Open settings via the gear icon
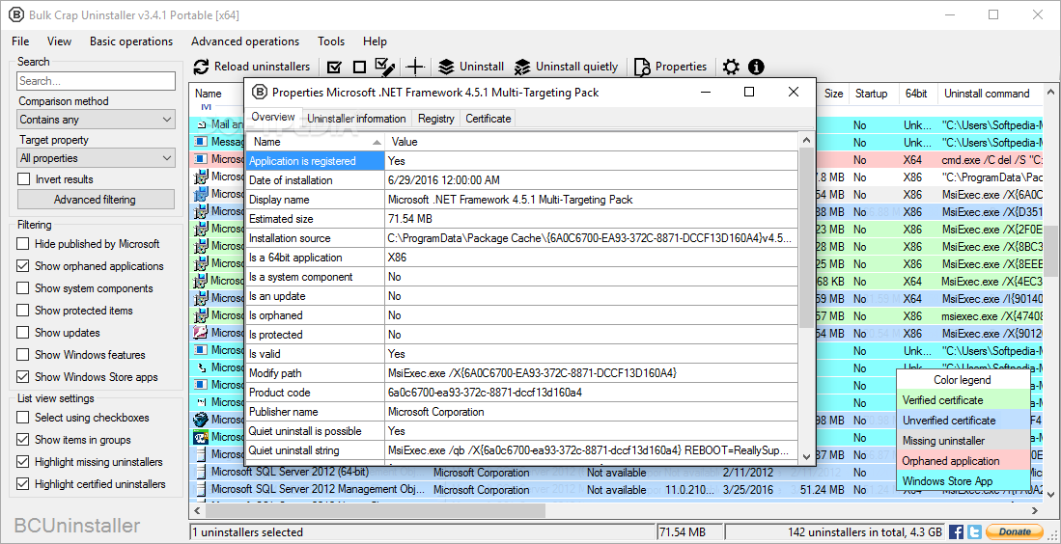 tap(731, 67)
